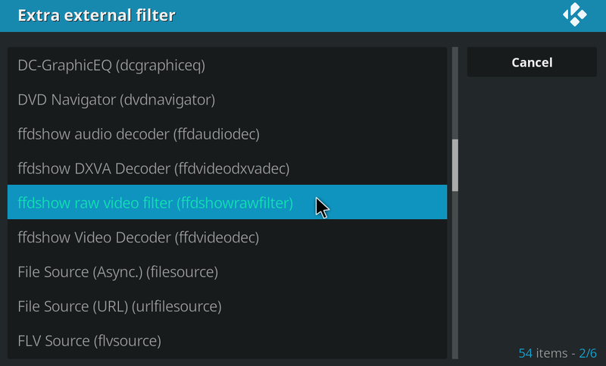
Task: Click blank space right of FLV Source
Action: [x=303, y=340]
